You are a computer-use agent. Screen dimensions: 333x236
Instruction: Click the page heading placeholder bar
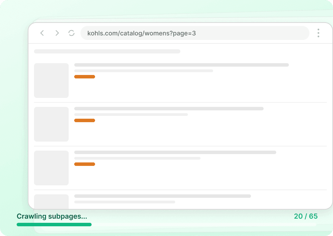coord(107,51)
